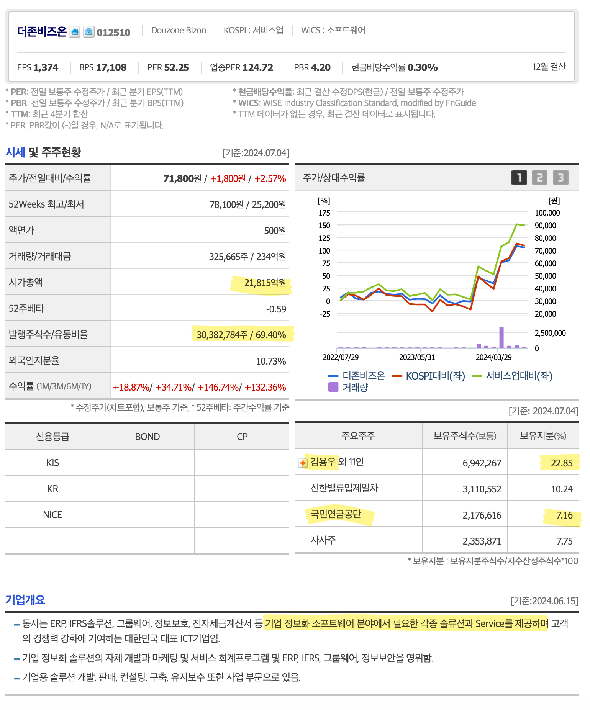Click the 현금배당수익률 0.30% value
This screenshot has height=710, width=590.
(395, 67)
